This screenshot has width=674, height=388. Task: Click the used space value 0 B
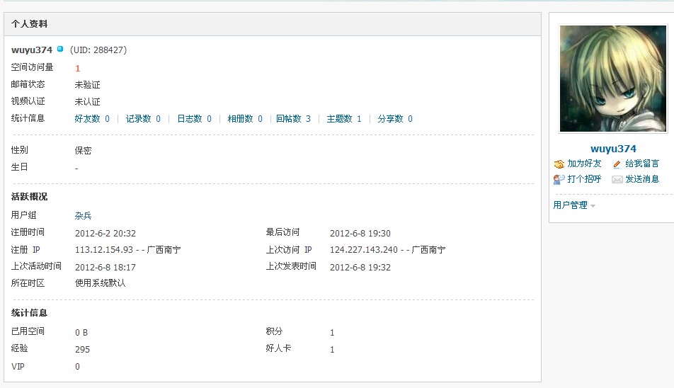tap(81, 333)
